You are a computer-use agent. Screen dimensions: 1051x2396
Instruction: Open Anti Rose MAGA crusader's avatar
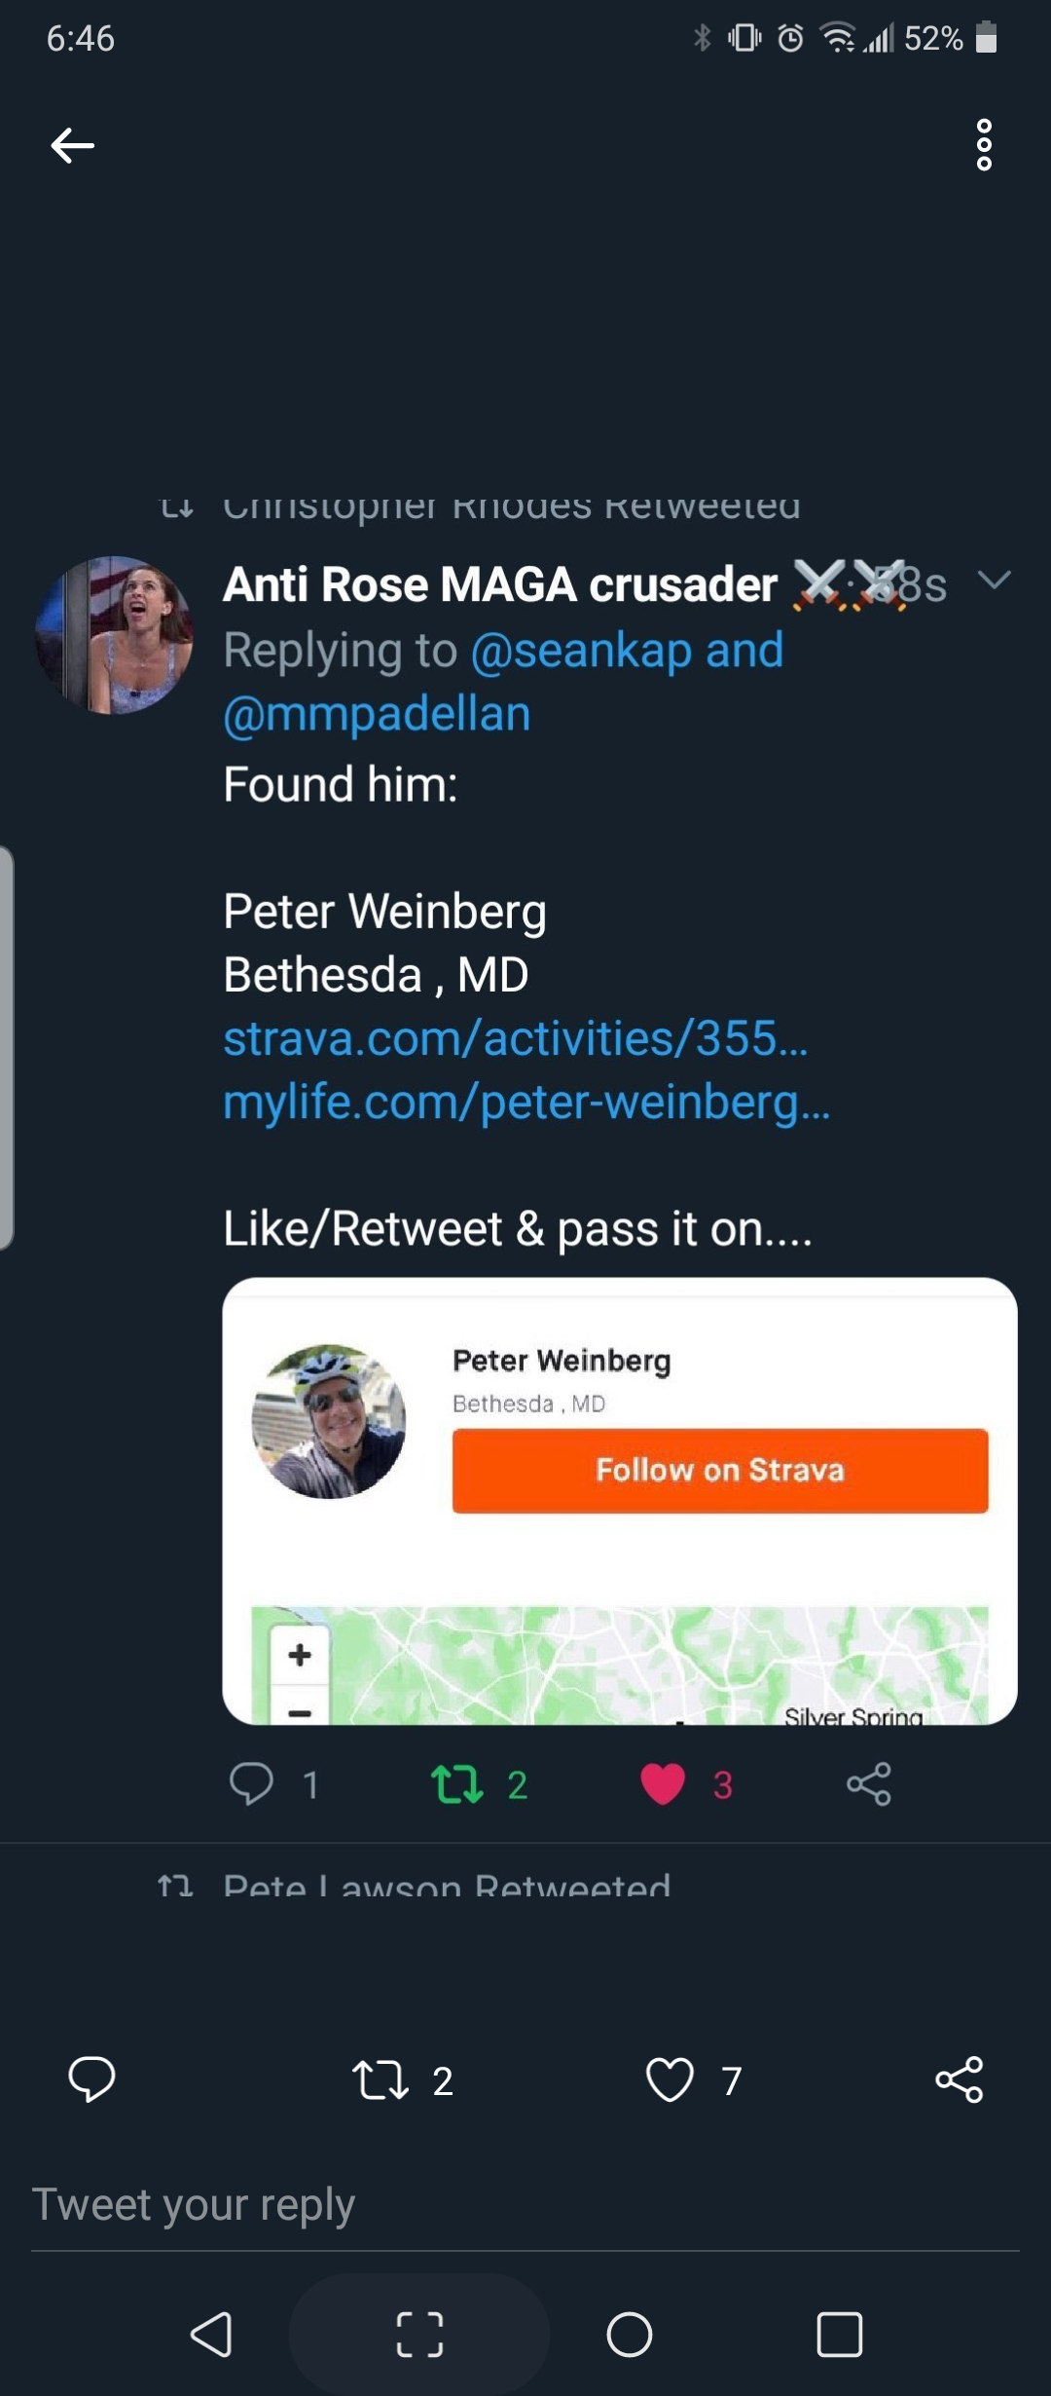click(x=114, y=635)
